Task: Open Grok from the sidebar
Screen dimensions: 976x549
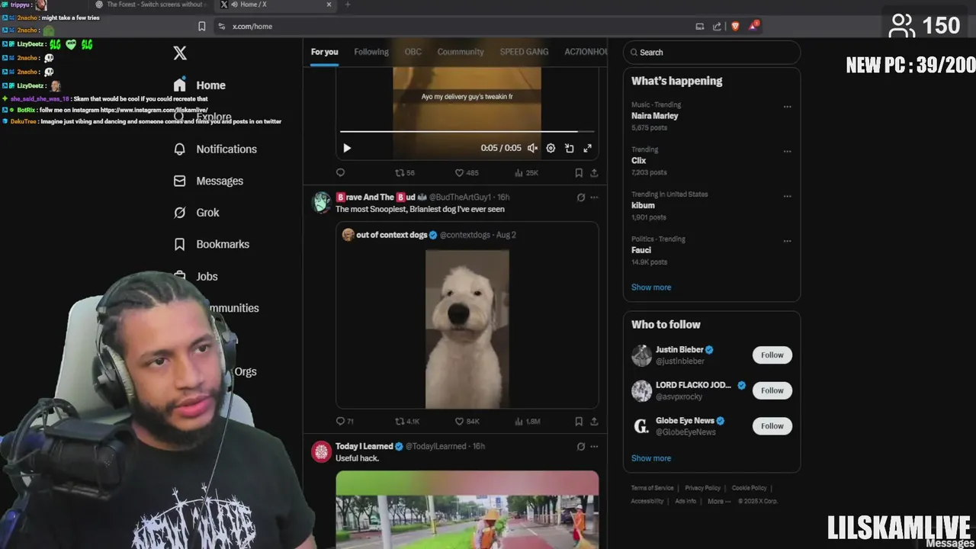Action: pyautogui.click(x=197, y=213)
